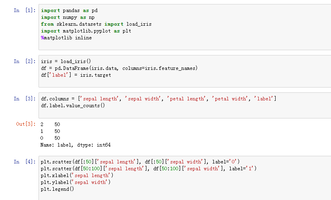
Task: Click the second plt.scatter line with label='1'
Action: pos(148,169)
